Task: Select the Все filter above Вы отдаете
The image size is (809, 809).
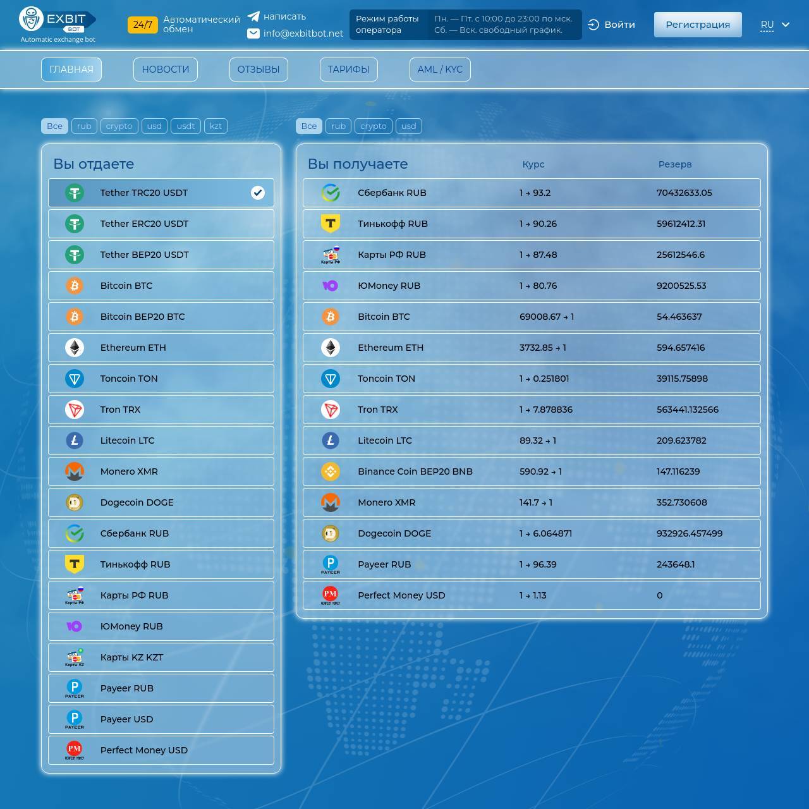Action: 55,126
